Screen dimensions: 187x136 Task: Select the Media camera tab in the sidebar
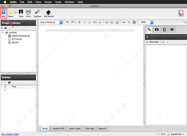pos(157,30)
